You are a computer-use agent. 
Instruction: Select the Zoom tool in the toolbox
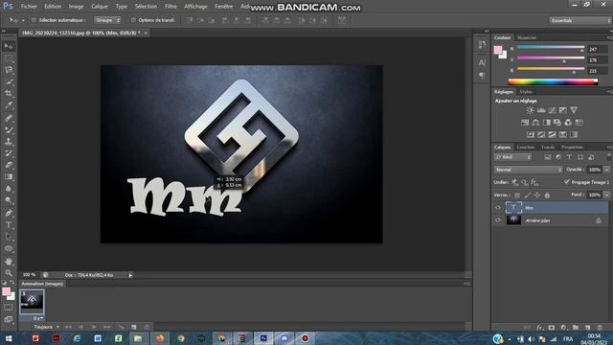click(9, 272)
